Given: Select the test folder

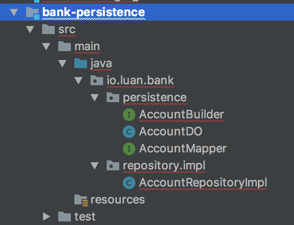Looking at the screenshot, I should (85, 217).
